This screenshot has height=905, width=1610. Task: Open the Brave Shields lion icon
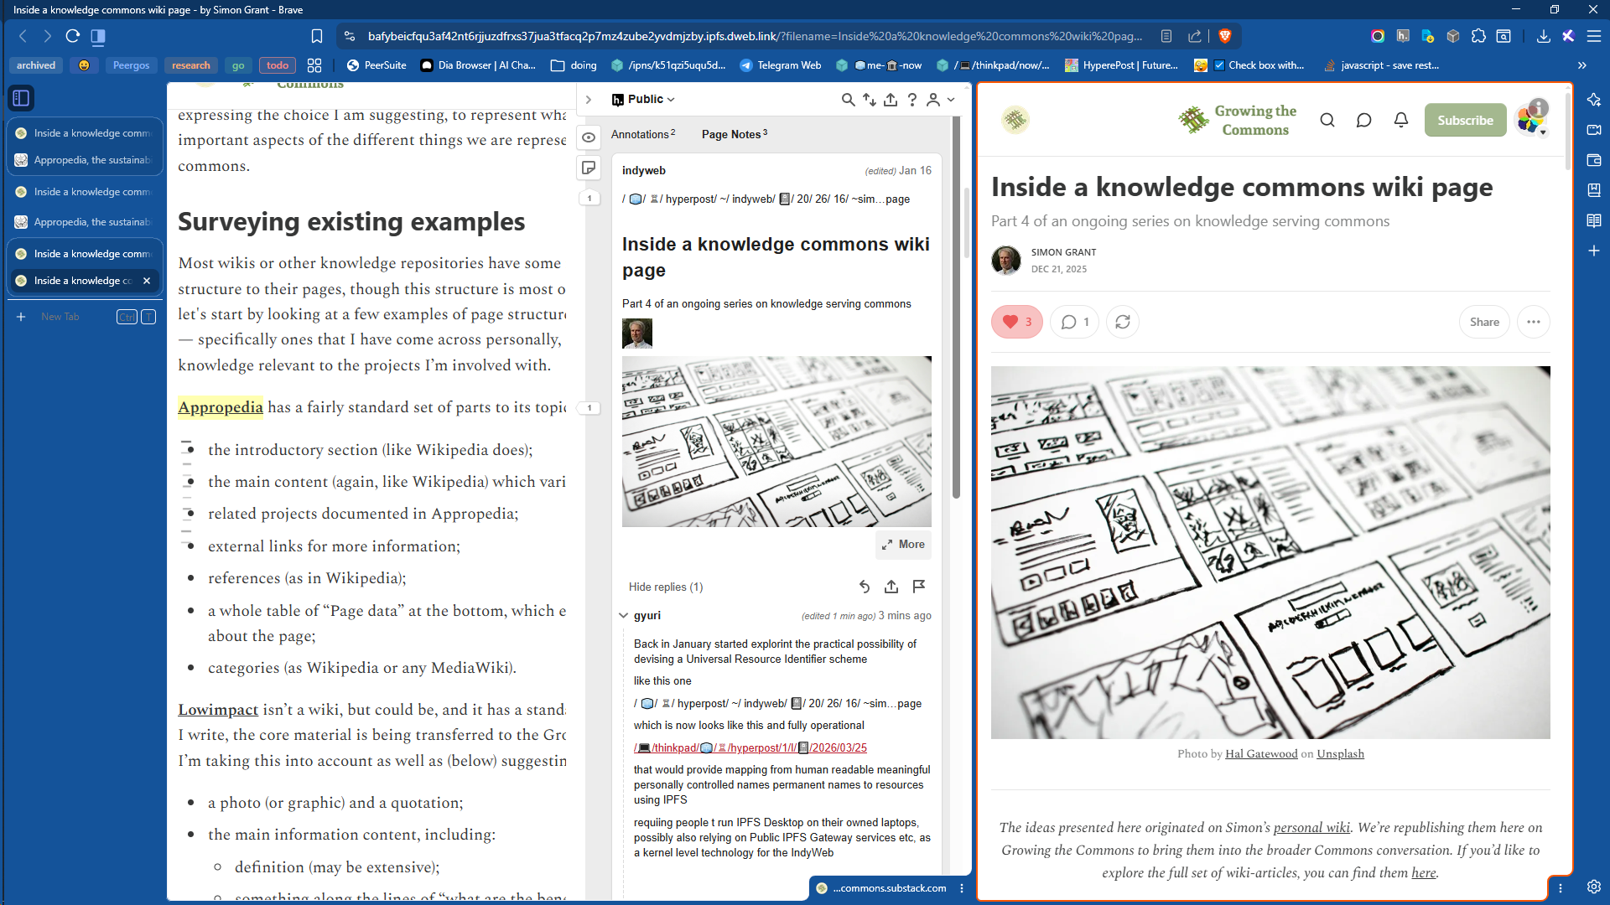click(x=1224, y=36)
